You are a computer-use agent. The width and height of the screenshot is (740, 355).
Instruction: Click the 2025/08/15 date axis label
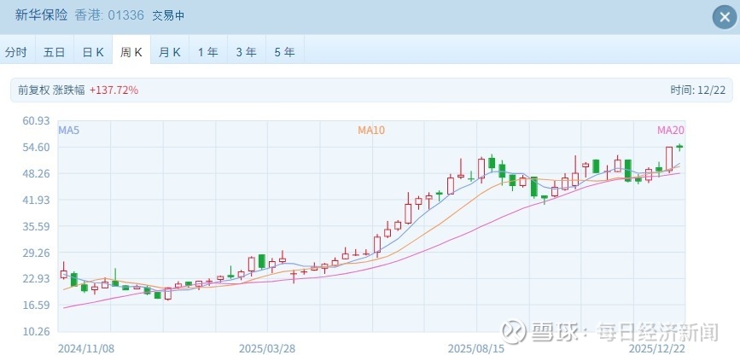475,348
